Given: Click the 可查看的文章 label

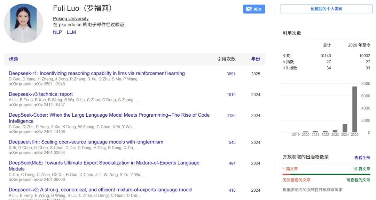Looking at the screenshot, I should coord(358,180).
